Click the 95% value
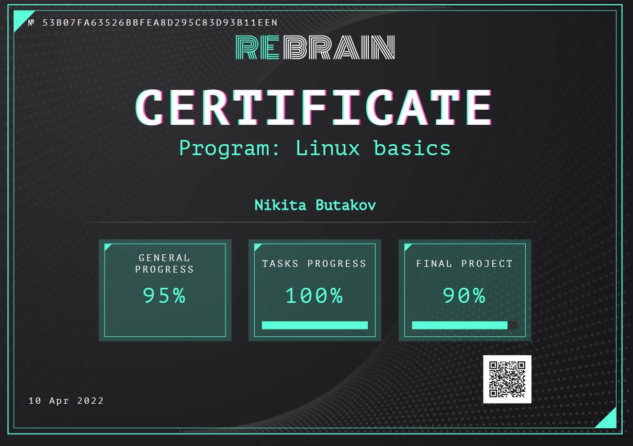This screenshot has width=633, height=446. (x=165, y=296)
